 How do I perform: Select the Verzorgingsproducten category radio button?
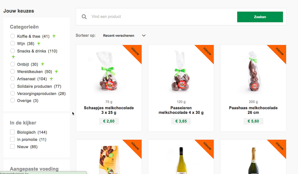[12, 94]
